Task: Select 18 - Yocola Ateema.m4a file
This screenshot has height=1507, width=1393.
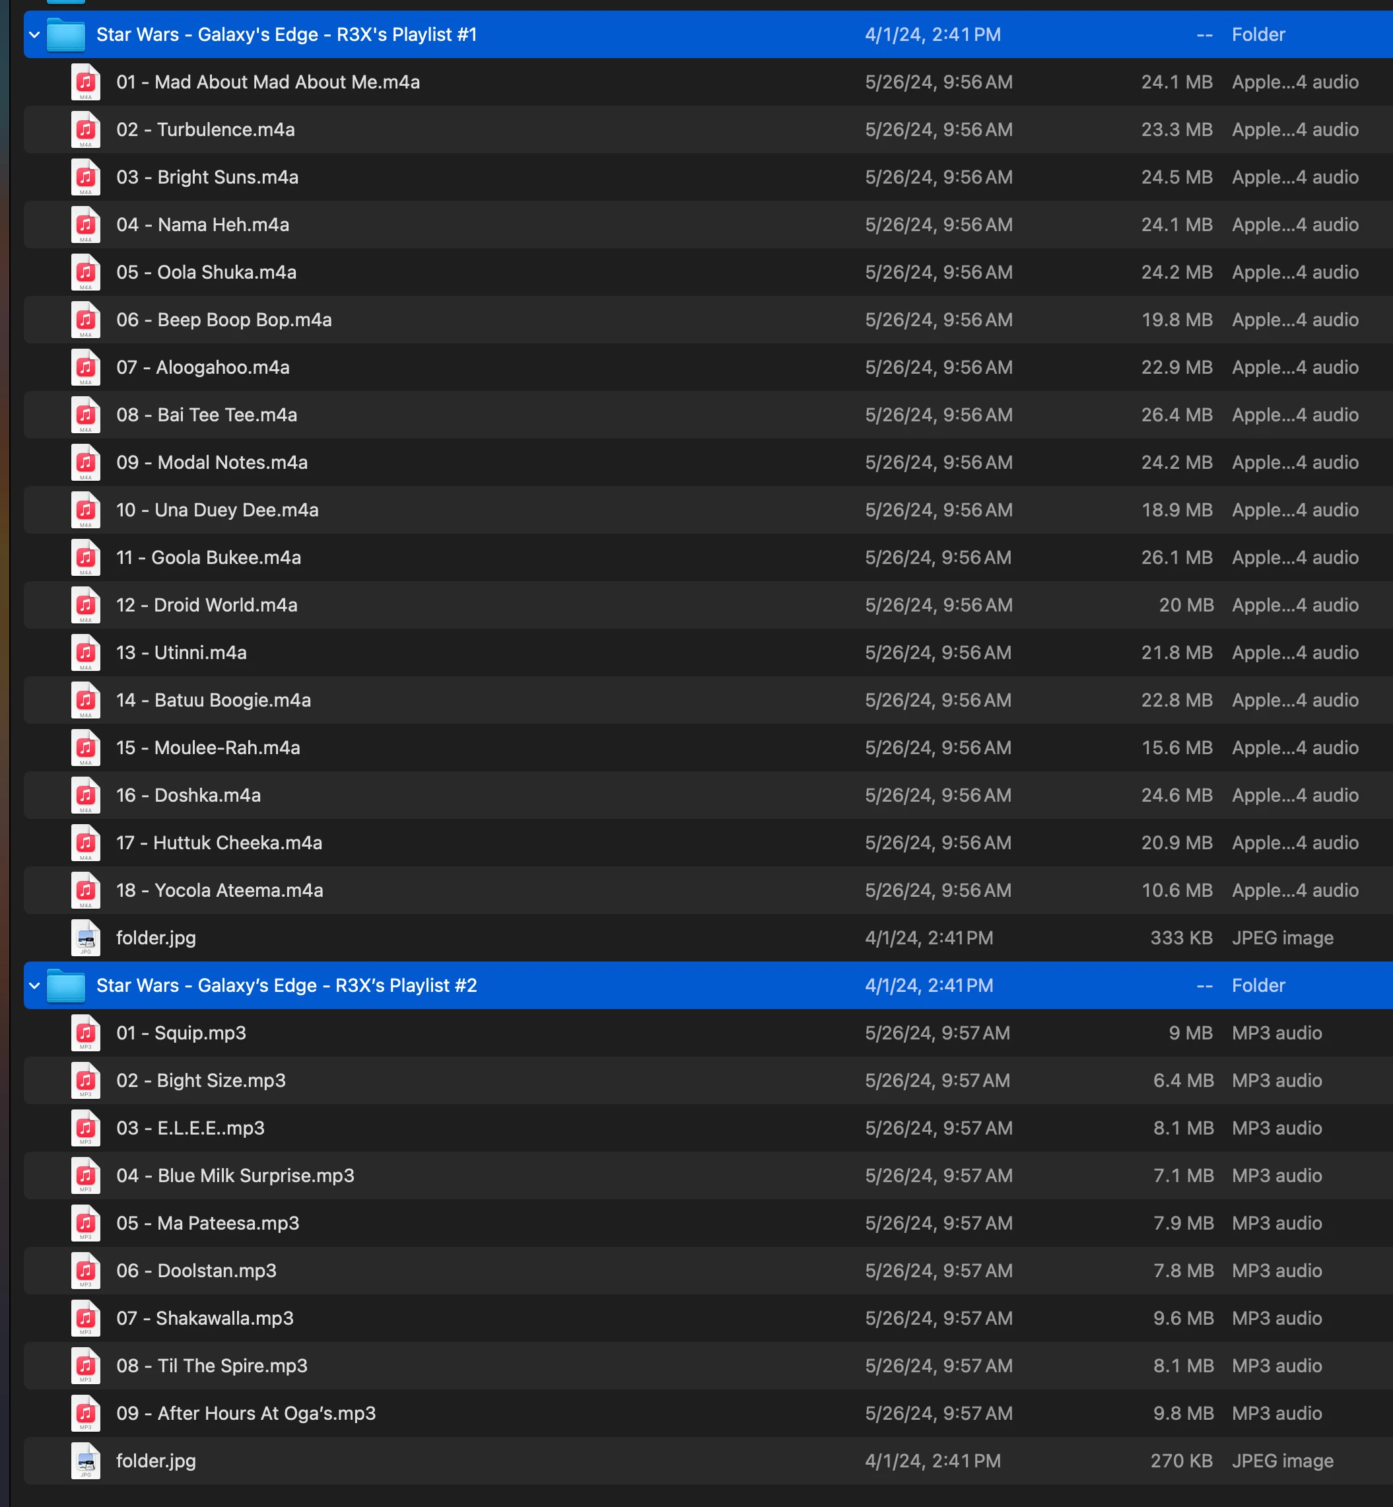Action: coord(219,890)
